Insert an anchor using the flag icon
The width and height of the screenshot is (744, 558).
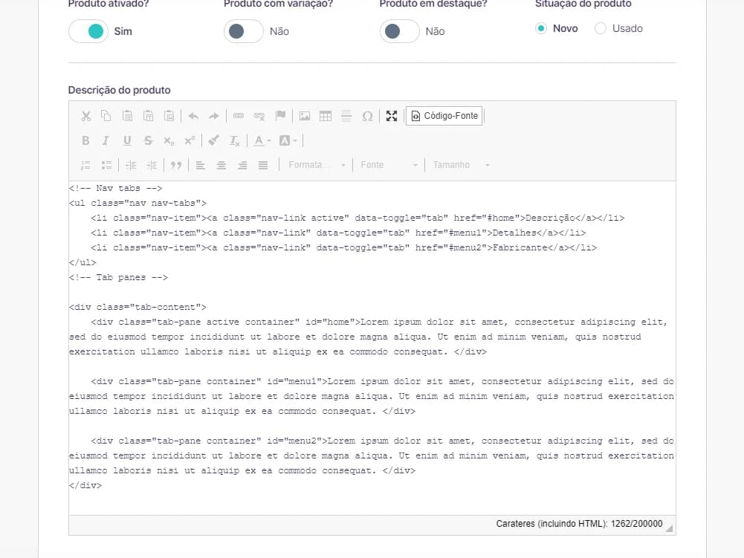click(x=280, y=116)
